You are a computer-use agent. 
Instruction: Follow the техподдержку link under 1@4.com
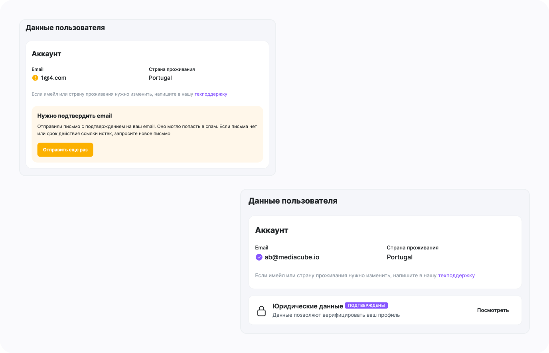point(211,94)
